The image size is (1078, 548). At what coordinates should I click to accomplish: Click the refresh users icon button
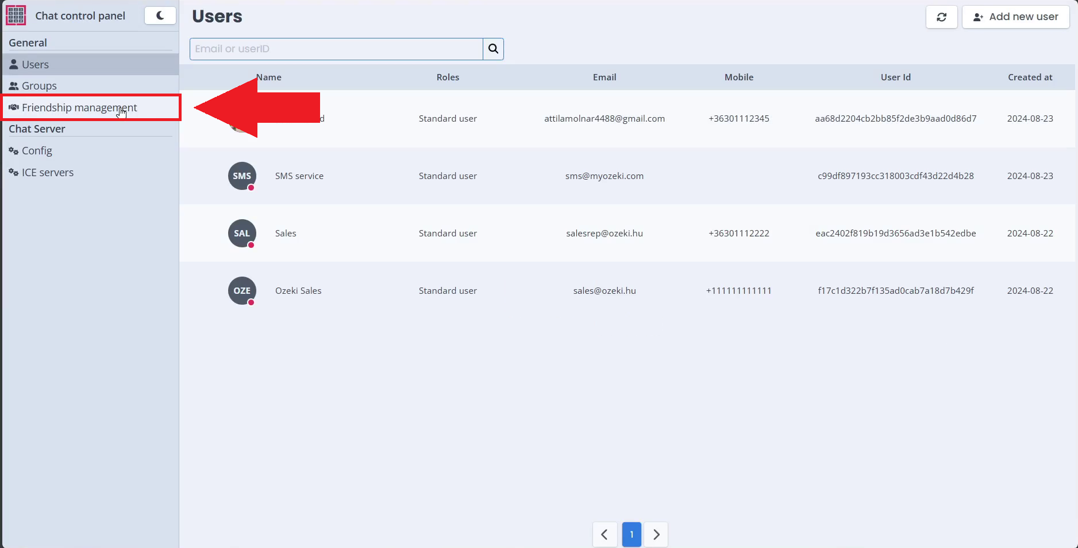click(x=941, y=17)
